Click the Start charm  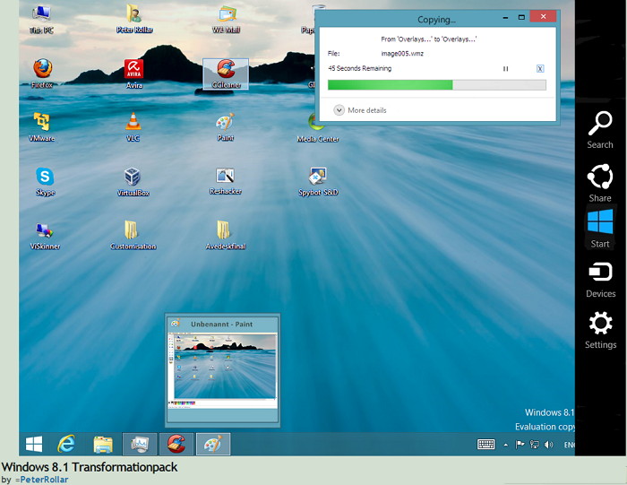click(600, 228)
